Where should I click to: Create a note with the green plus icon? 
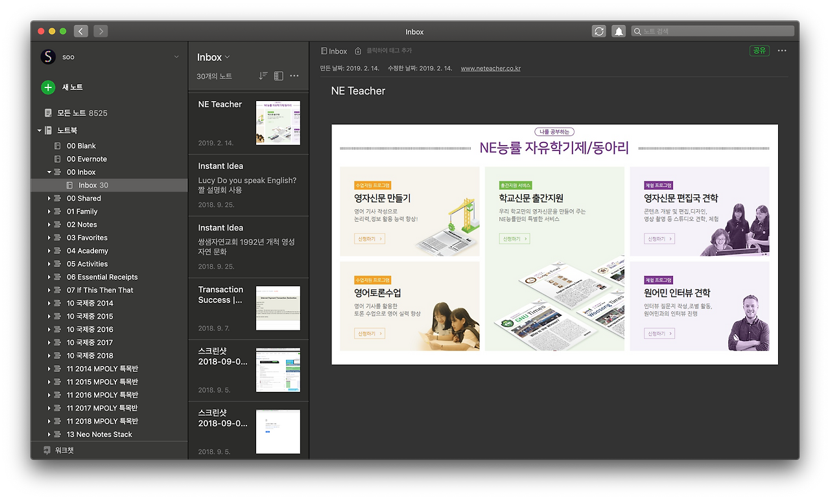48,87
